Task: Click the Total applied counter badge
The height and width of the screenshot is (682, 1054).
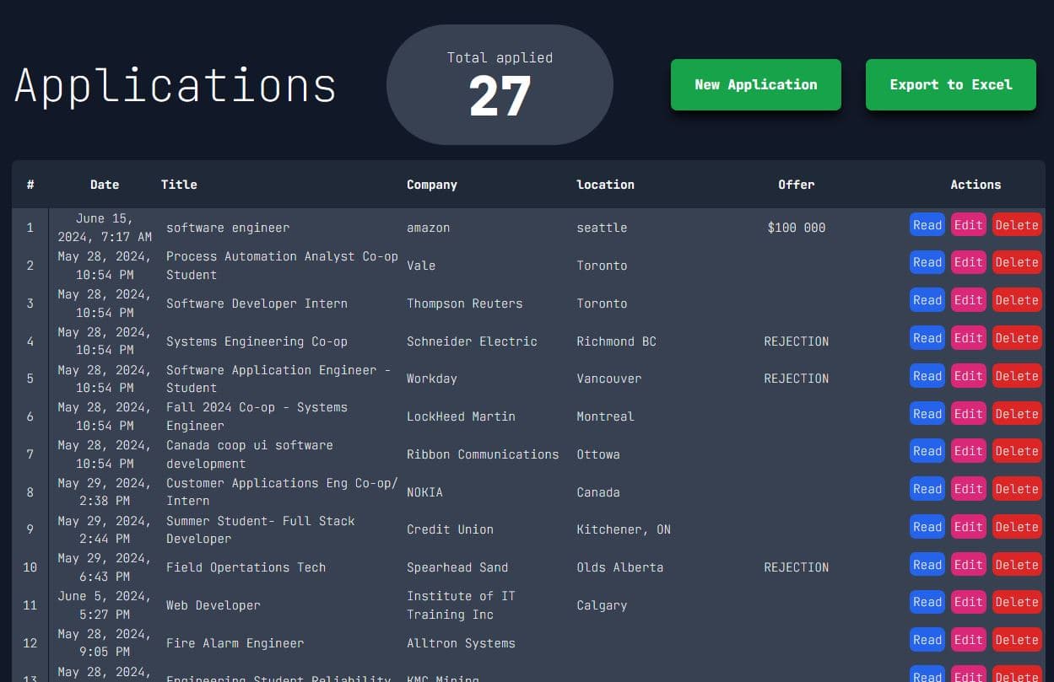Action: [500, 85]
